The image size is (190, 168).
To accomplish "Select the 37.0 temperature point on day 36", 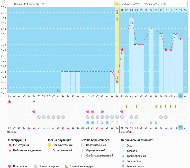I will tap(180, 39).
